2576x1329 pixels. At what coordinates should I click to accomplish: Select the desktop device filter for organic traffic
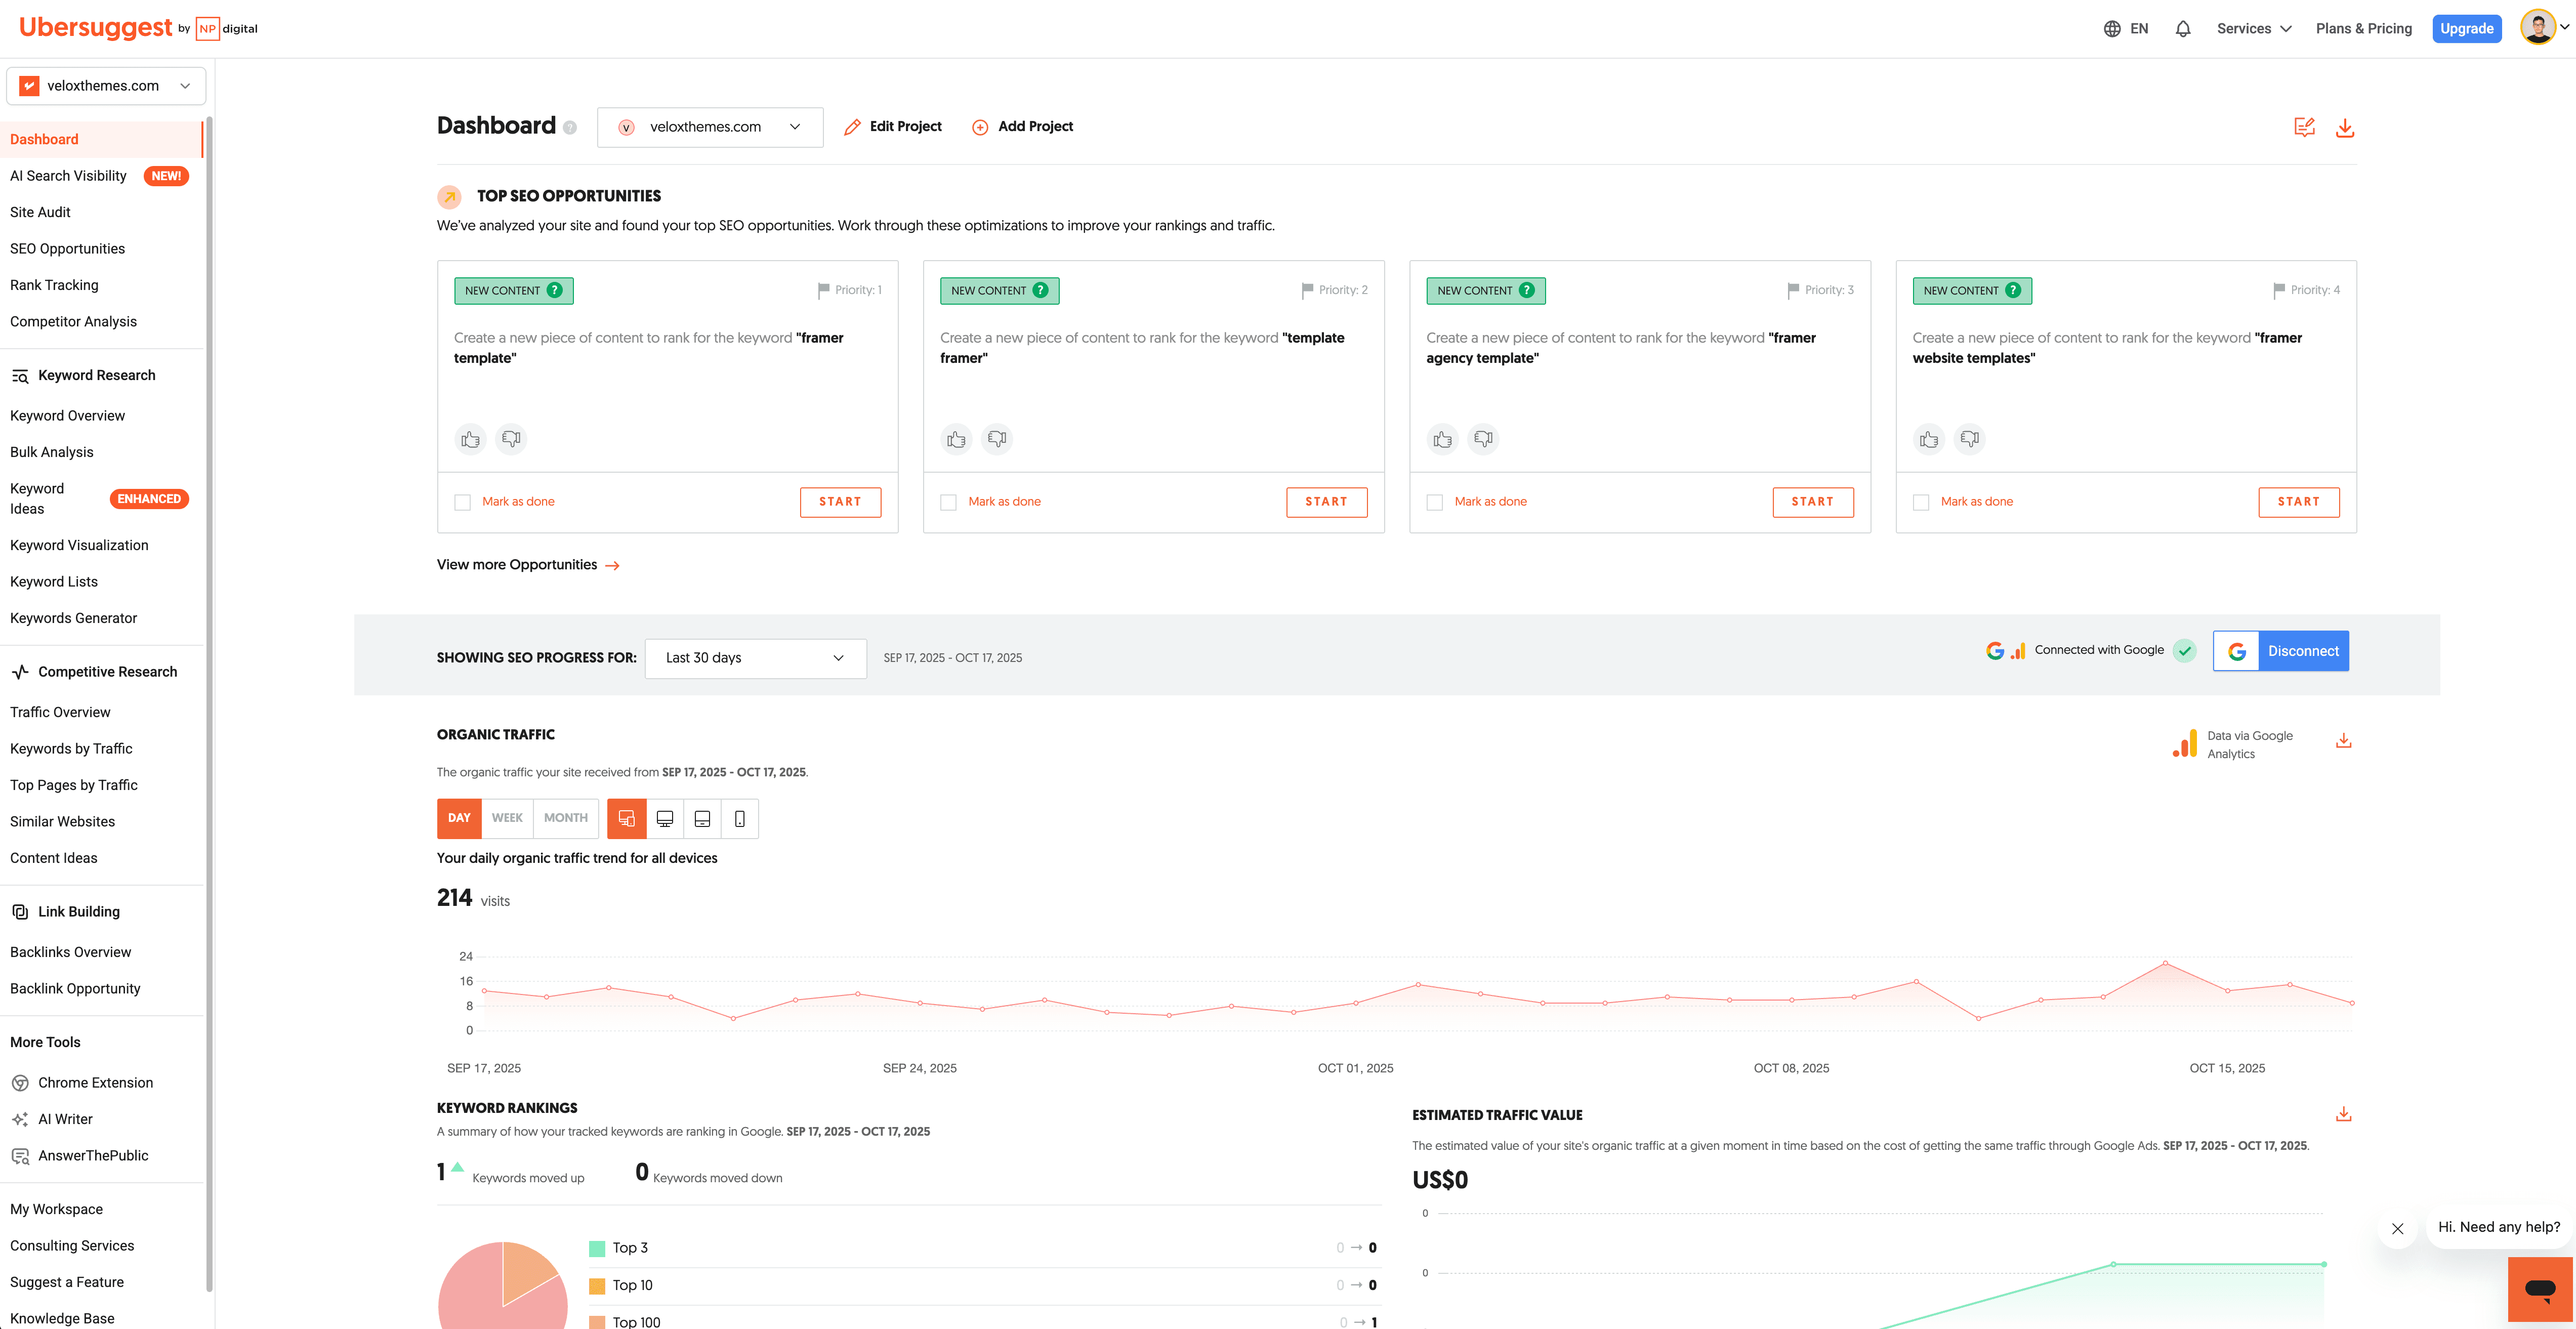coord(665,818)
